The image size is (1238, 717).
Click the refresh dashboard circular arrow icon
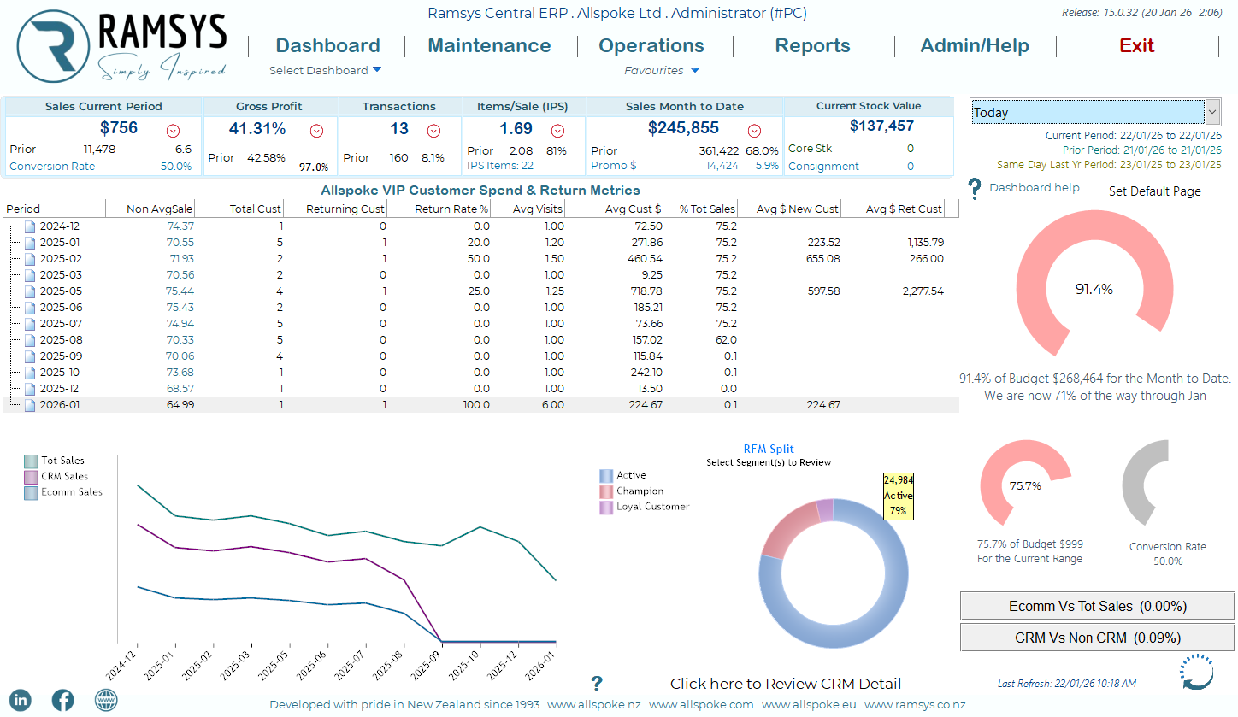coord(1197,673)
